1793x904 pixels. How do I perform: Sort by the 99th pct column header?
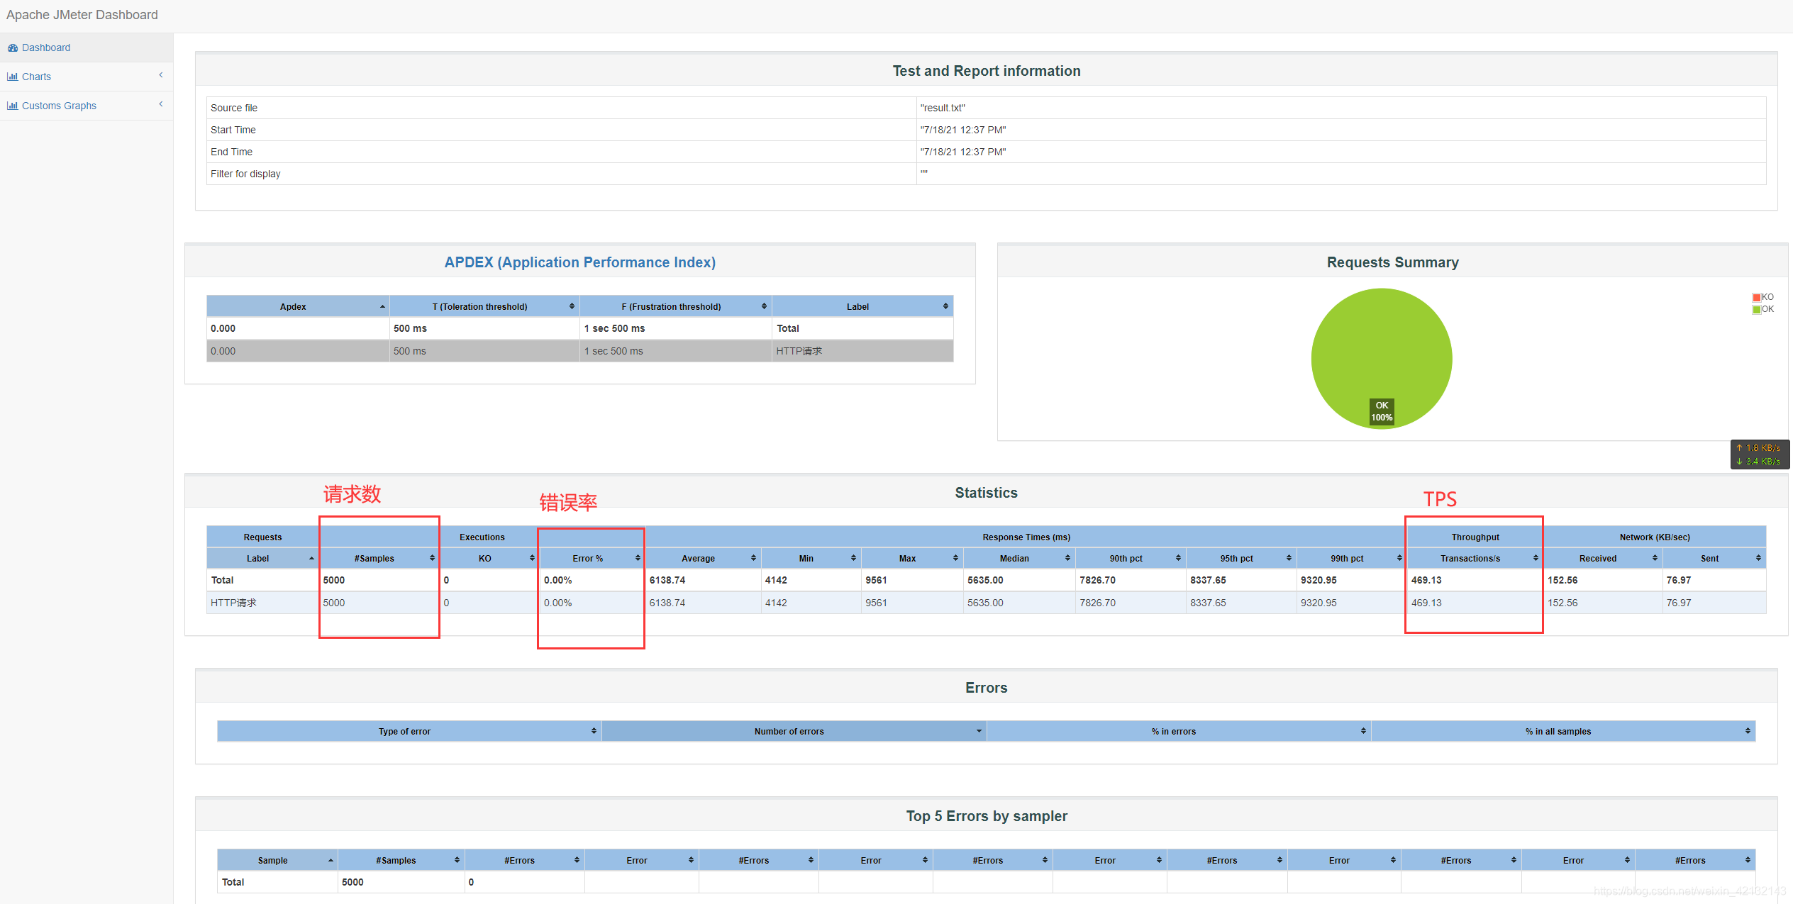(x=1346, y=559)
